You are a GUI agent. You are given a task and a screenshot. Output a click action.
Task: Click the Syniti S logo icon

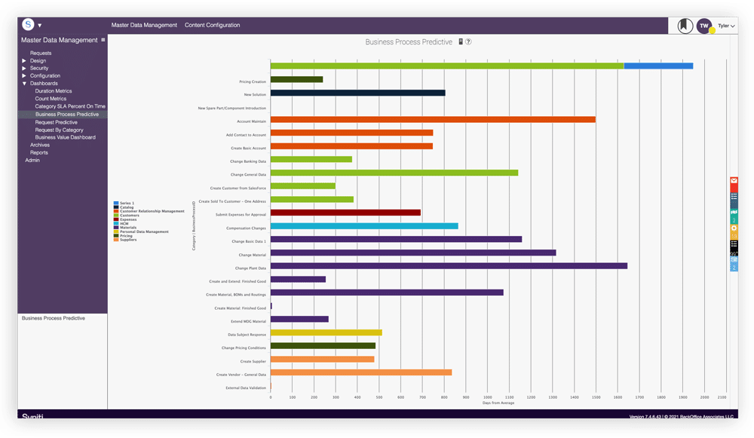(x=29, y=25)
